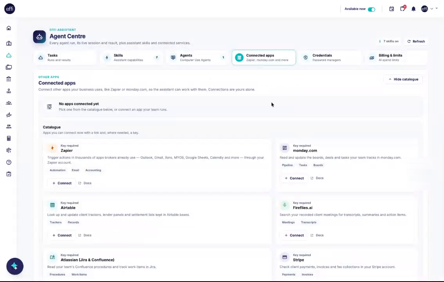Click the Fireflies.ai microphone icon
This screenshot has height=282, width=444.
click(285, 205)
